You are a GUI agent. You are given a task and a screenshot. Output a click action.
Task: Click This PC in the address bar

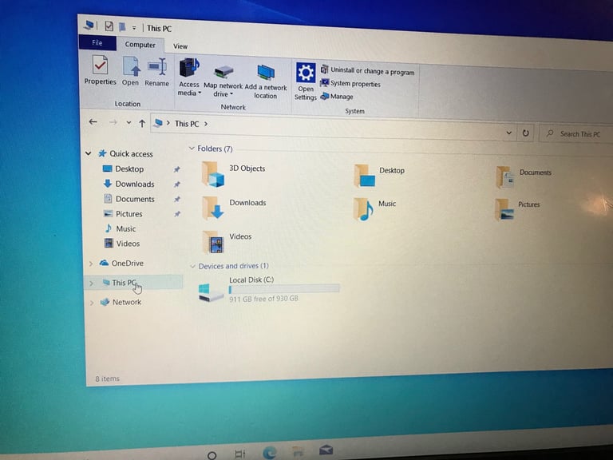coord(187,124)
